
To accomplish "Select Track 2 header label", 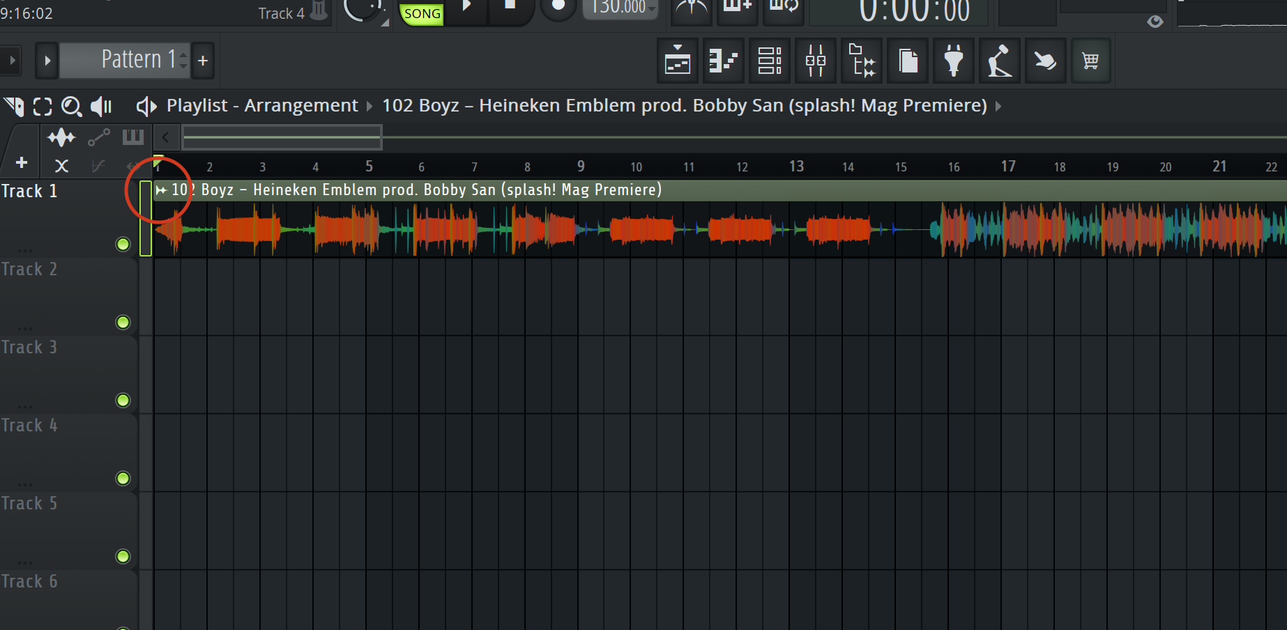I will [29, 269].
